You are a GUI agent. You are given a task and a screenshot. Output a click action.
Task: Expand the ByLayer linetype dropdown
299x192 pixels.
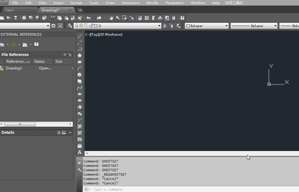click(275, 26)
